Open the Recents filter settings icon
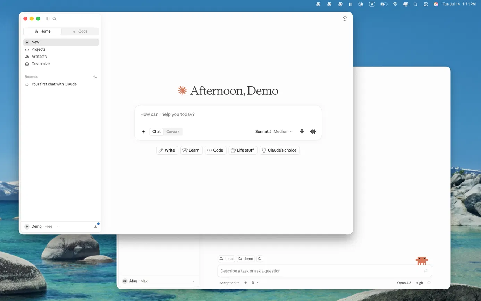 (95, 77)
